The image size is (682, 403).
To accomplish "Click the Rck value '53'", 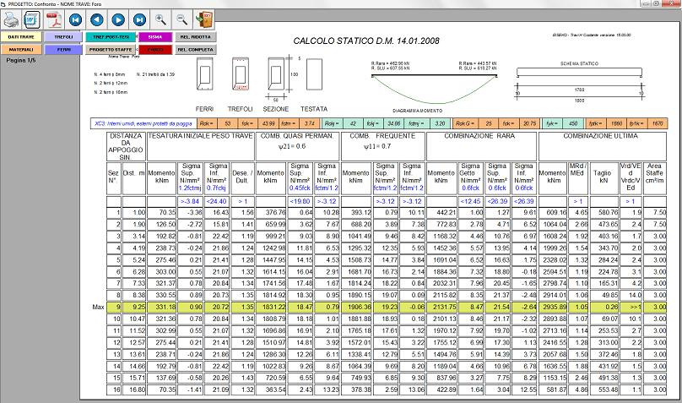I will [228, 123].
